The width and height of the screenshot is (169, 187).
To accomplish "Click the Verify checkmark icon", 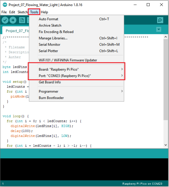I will (5, 20).
